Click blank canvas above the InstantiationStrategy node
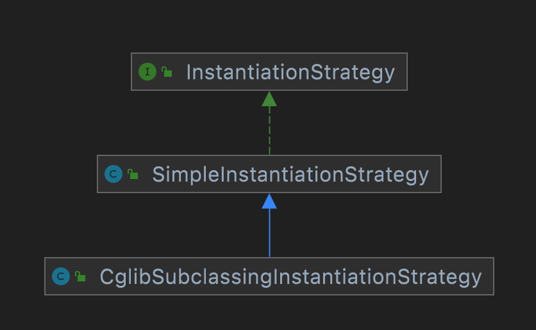This screenshot has height=330, width=536. pos(269,26)
